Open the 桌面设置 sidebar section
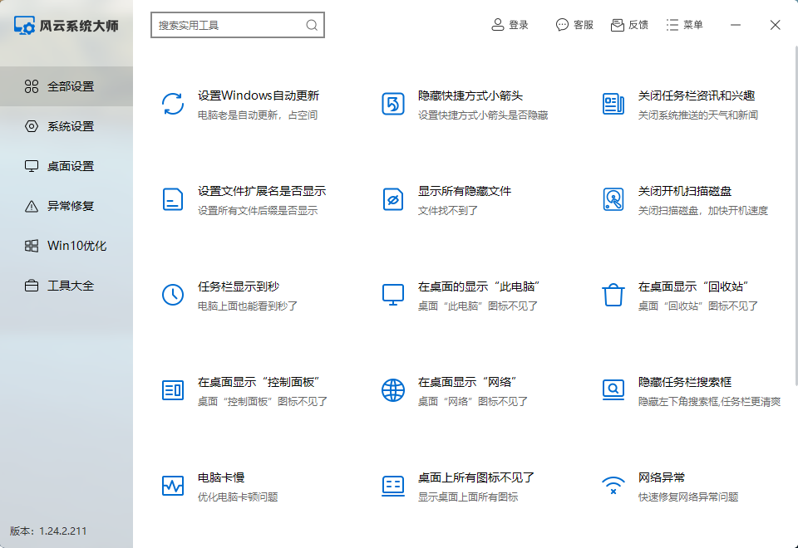 pyautogui.click(x=66, y=166)
